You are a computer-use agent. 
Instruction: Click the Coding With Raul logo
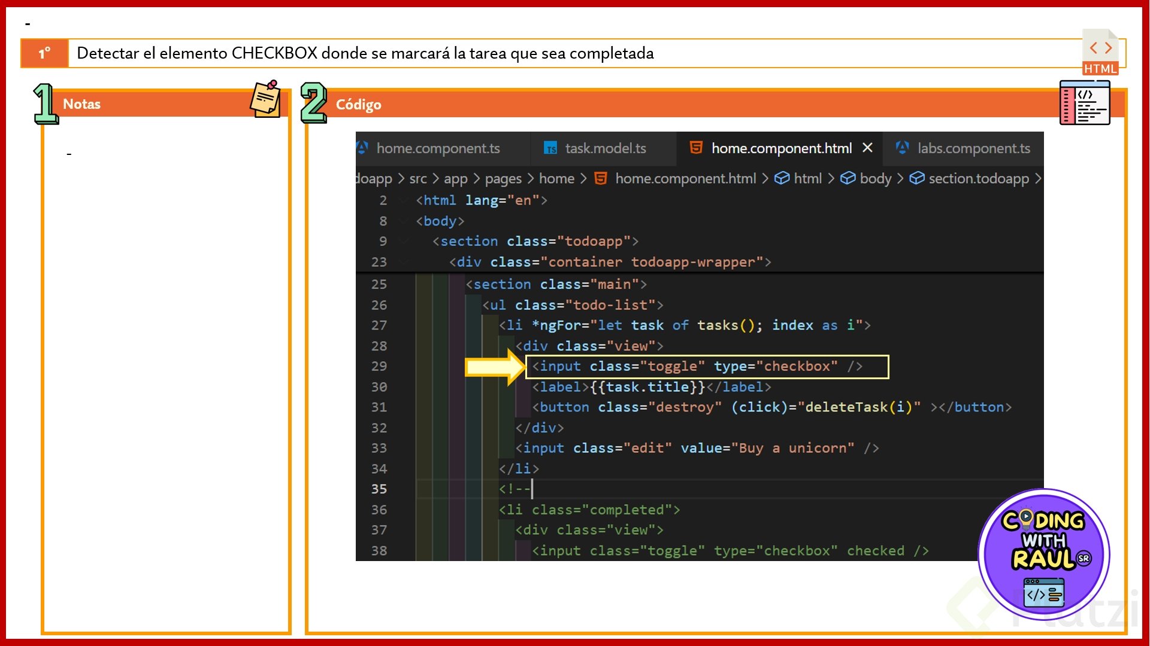[1043, 554]
